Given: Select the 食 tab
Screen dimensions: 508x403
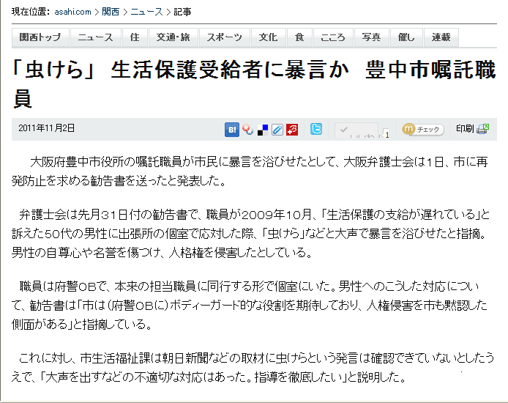Looking at the screenshot, I should point(299,37).
